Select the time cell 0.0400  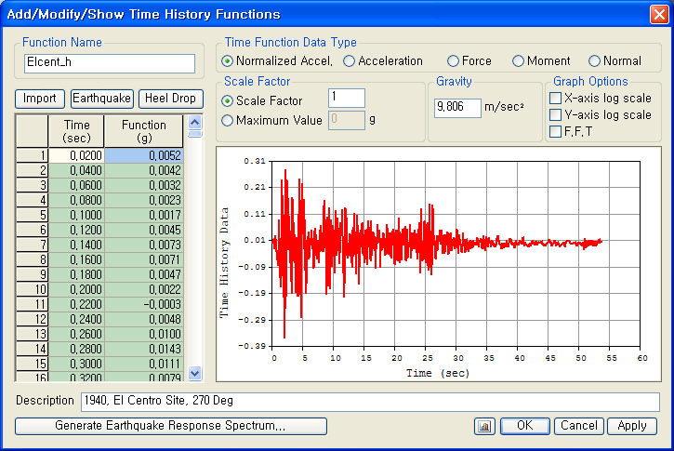coord(76,170)
